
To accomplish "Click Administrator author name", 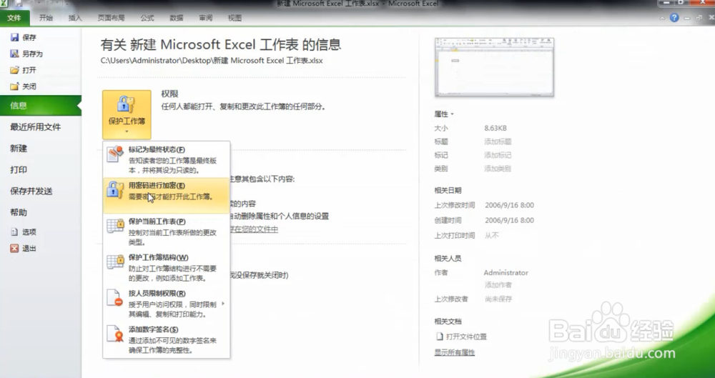I will click(506, 273).
